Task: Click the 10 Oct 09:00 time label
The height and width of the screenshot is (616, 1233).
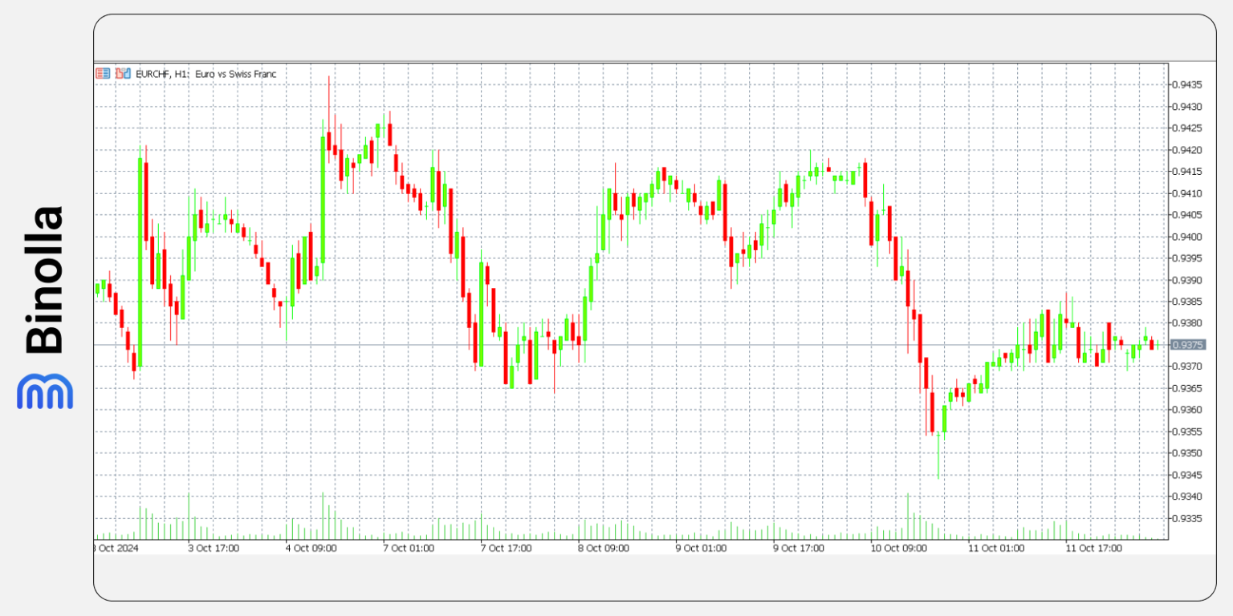Action: pyautogui.click(x=899, y=549)
